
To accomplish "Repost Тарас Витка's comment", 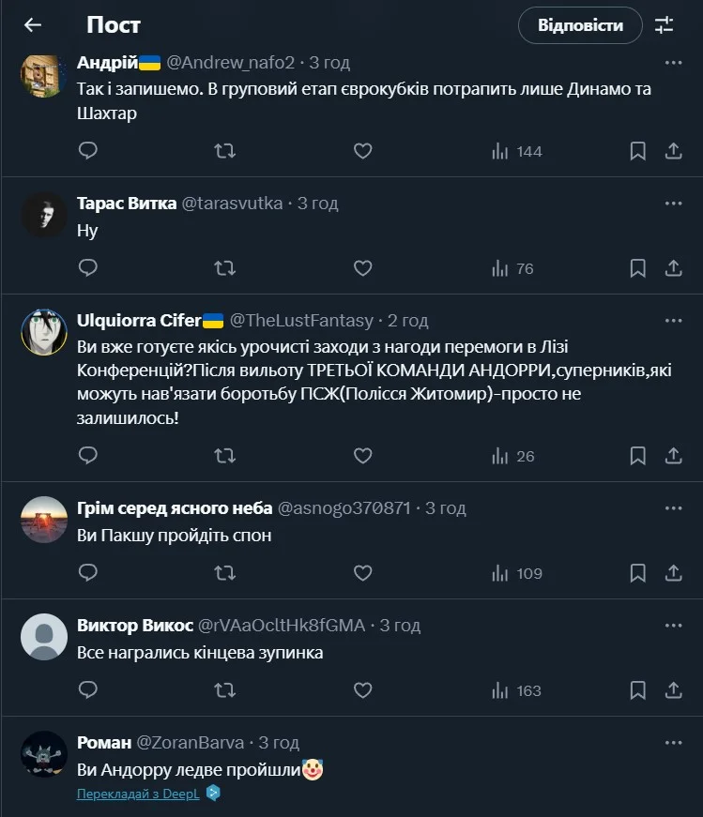I will pyautogui.click(x=225, y=268).
